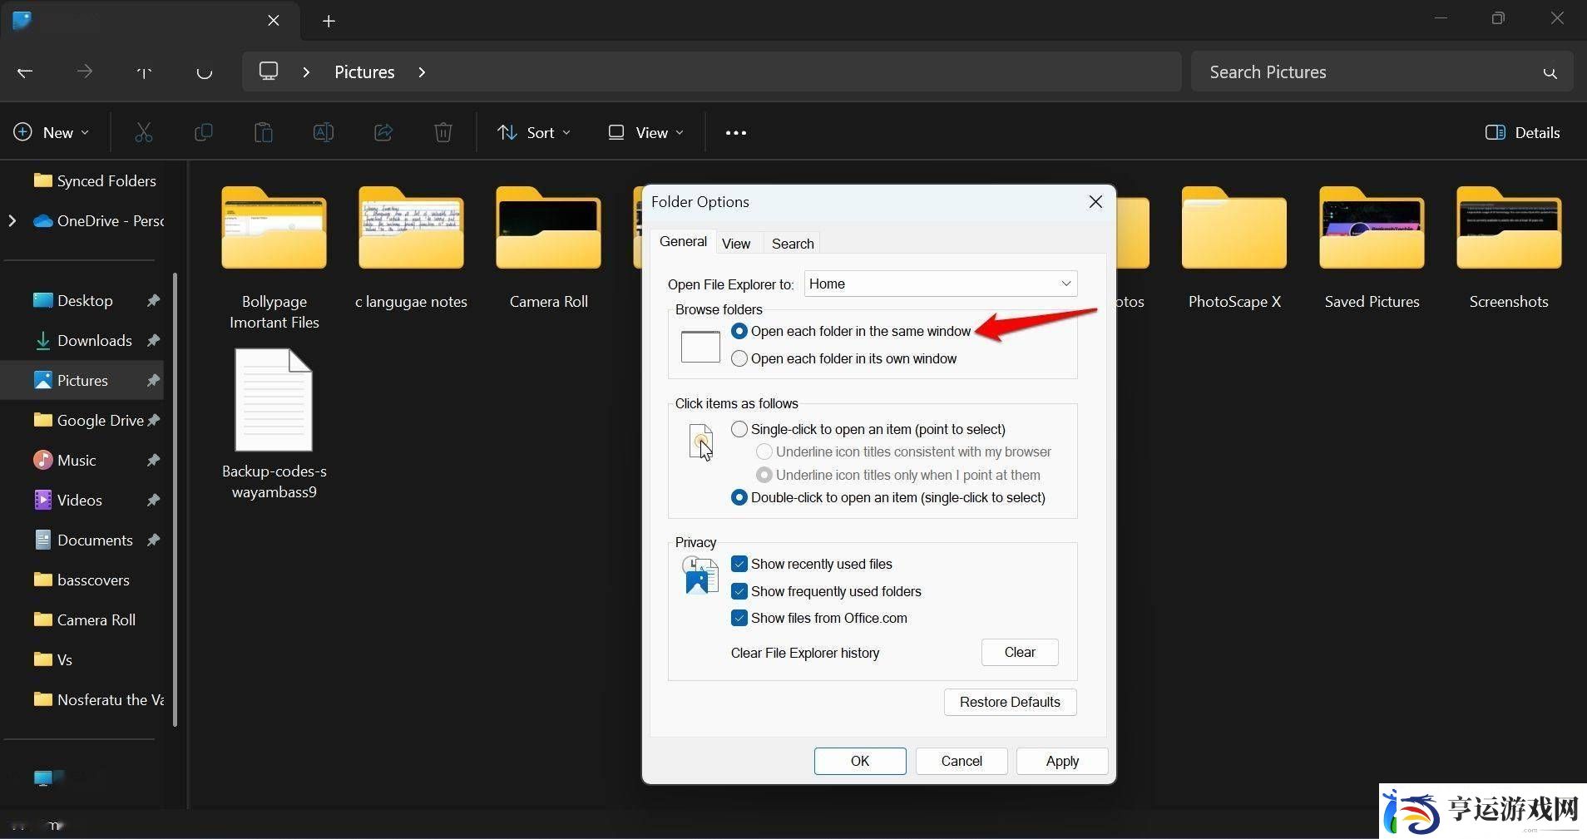Switch to the Search tab
This screenshot has width=1587, height=839.
tap(793, 244)
